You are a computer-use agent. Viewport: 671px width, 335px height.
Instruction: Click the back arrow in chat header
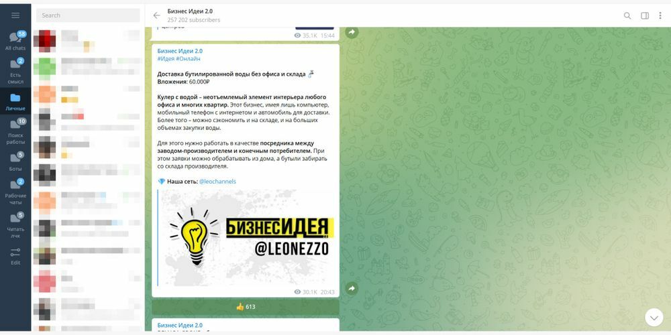156,15
